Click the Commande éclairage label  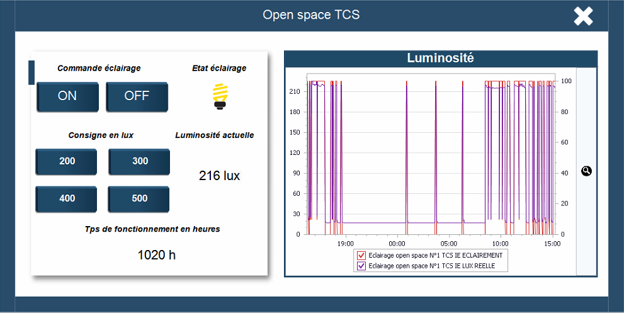[x=99, y=68]
